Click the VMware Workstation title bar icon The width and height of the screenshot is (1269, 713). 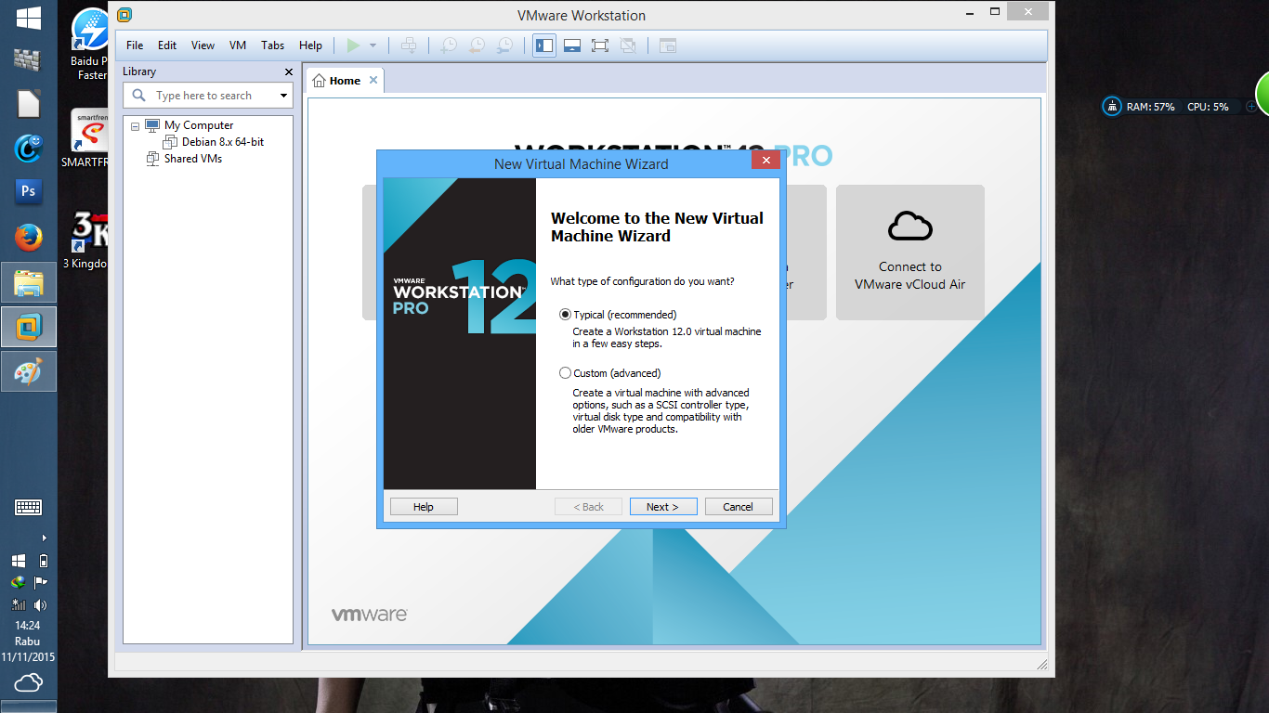tap(124, 15)
